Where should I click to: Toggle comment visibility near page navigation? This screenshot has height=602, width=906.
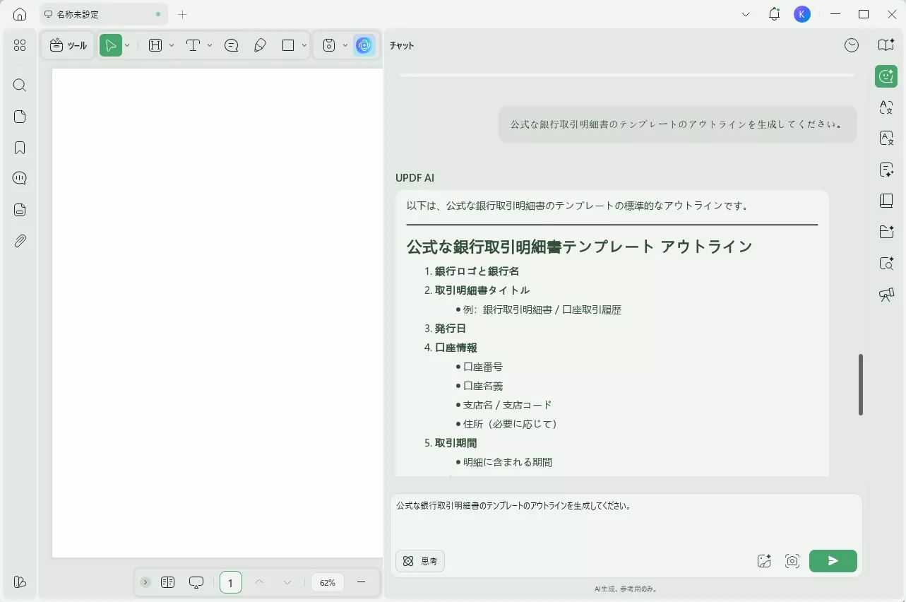tap(196, 582)
